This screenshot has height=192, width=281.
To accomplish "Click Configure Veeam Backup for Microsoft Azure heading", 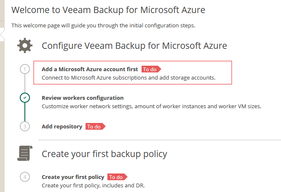I will 134,45.
